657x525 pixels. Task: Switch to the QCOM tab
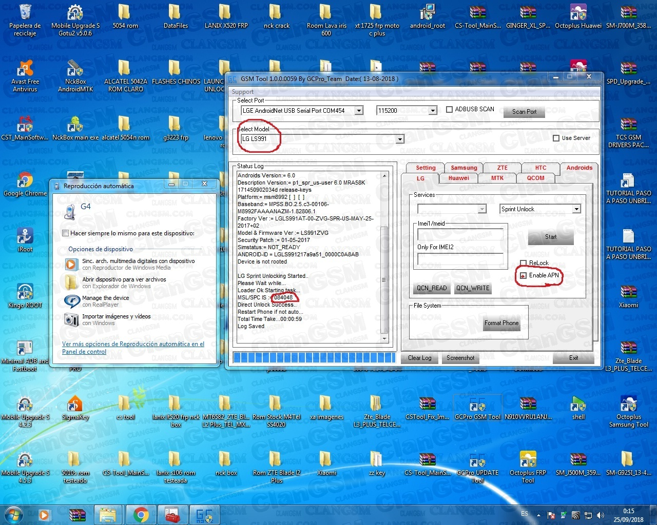[x=536, y=178]
